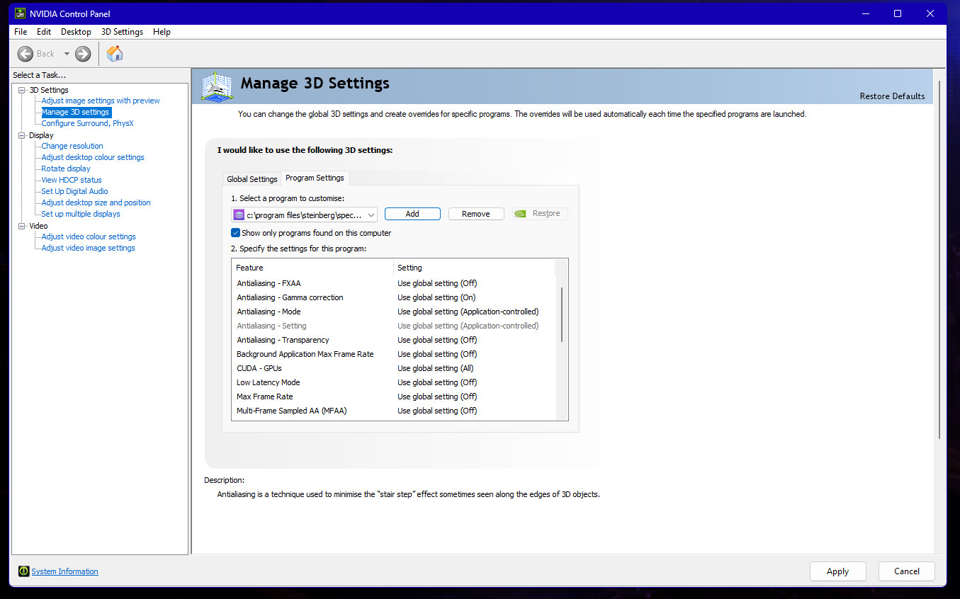
Task: Open 'Adjust desktop colour settings'
Action: pos(93,157)
